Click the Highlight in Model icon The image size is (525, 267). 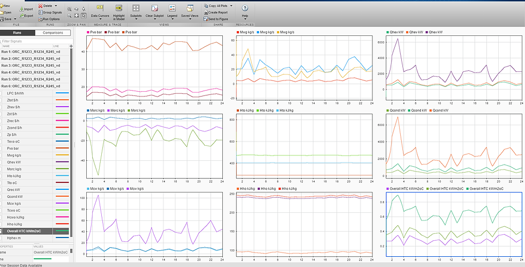pyautogui.click(x=118, y=9)
